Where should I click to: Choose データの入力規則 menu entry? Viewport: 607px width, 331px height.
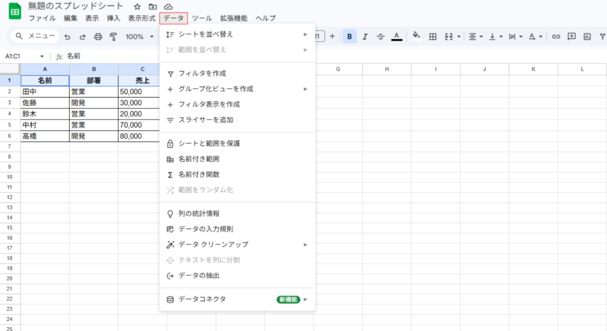237,229
